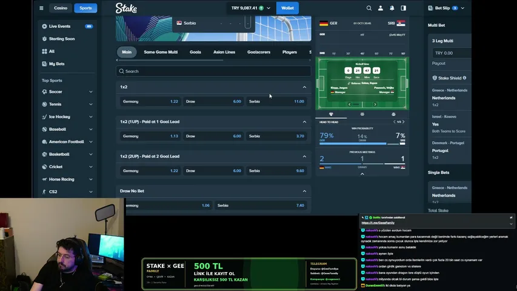The width and height of the screenshot is (517, 291).
Task: Collapse the 1x2 market section
Action: coord(304,87)
